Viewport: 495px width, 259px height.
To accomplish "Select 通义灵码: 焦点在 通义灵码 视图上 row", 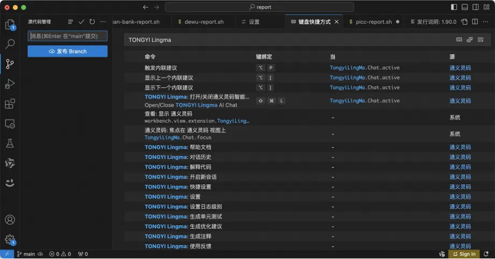I will pyautogui.click(x=307, y=134).
